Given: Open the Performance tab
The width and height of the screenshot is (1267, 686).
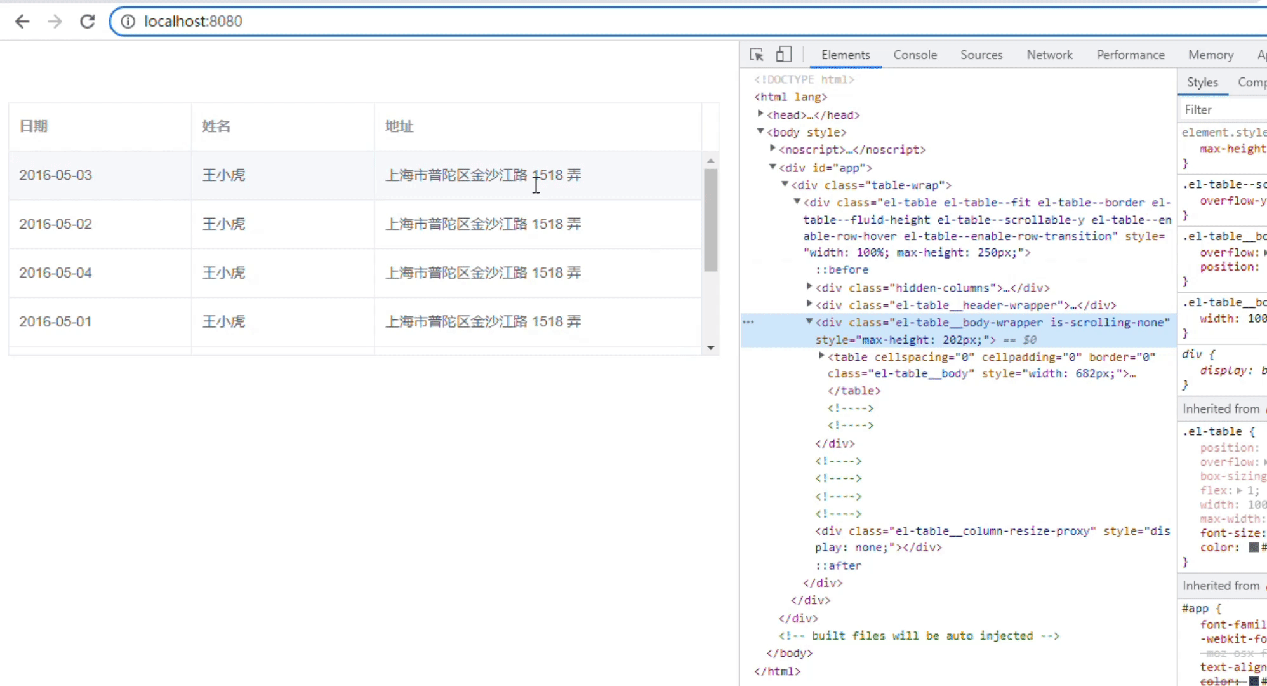Looking at the screenshot, I should [x=1131, y=55].
